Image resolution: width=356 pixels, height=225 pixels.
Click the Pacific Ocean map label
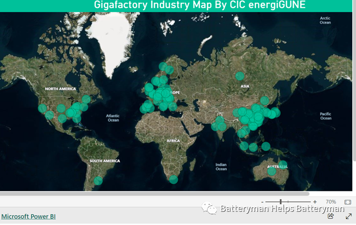tap(326, 116)
